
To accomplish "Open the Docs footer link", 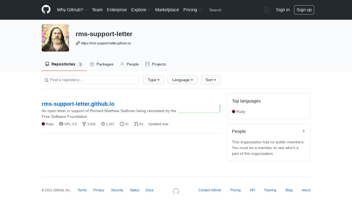I will pos(150,190).
